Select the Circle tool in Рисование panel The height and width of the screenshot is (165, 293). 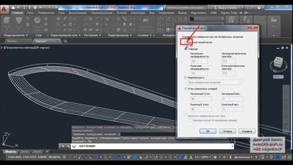[97, 24]
